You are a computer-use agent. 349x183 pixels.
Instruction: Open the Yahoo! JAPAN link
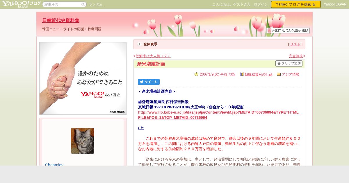click(335, 4)
